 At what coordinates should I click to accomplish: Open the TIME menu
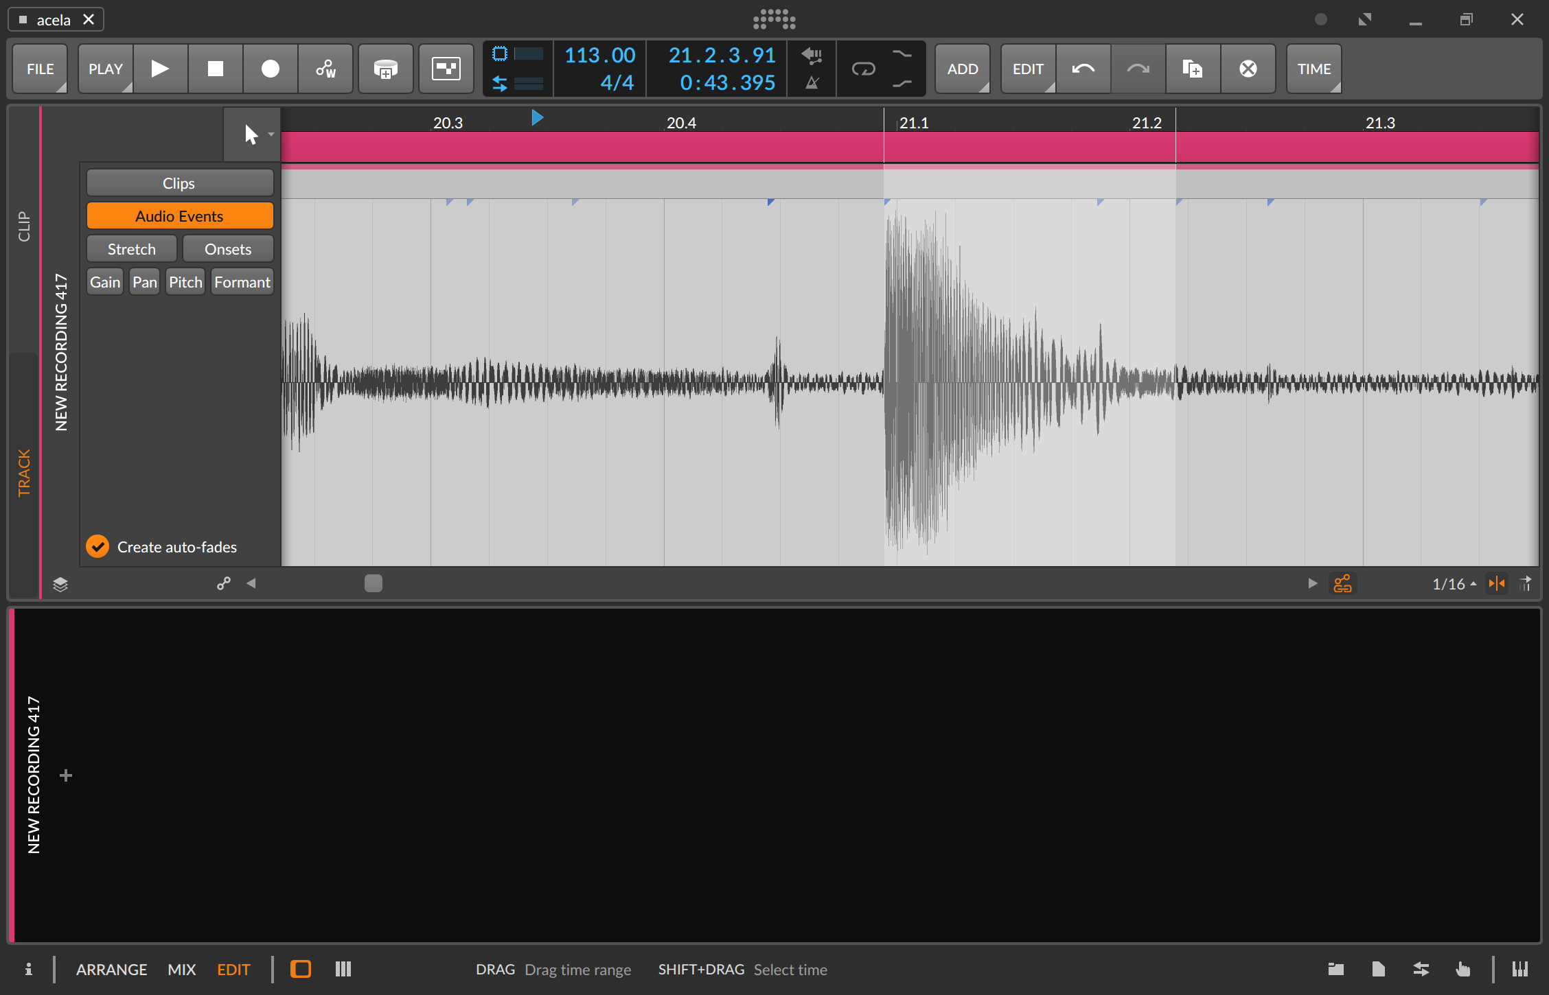click(1313, 69)
